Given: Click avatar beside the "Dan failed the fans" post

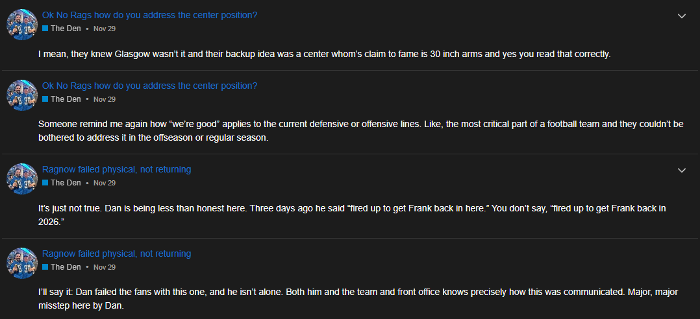Looking at the screenshot, I should [21, 263].
